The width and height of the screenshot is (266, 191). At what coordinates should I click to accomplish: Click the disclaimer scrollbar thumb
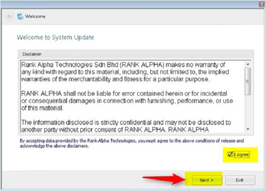point(248,81)
